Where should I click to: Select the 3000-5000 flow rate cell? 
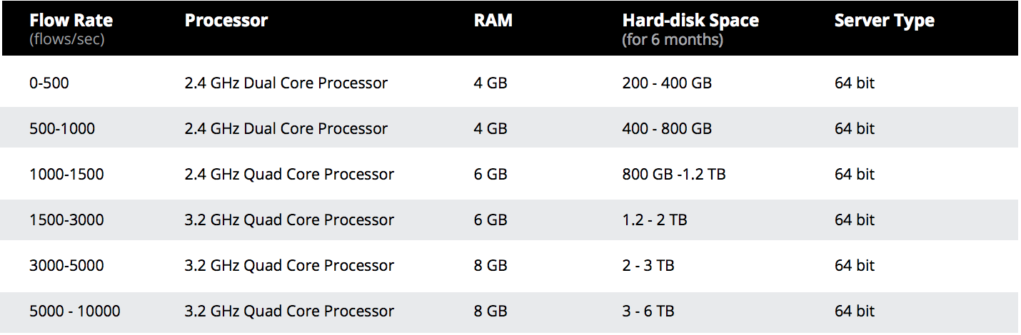(66, 266)
